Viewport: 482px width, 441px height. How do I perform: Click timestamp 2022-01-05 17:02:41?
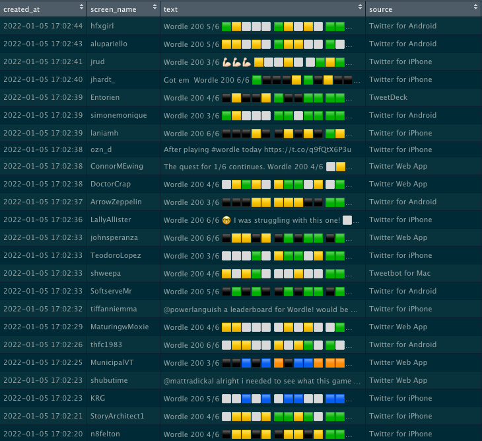tap(43, 61)
